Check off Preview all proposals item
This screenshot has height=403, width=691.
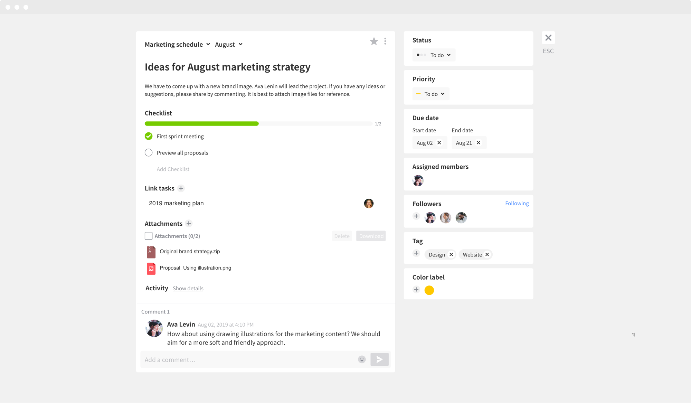(x=149, y=153)
